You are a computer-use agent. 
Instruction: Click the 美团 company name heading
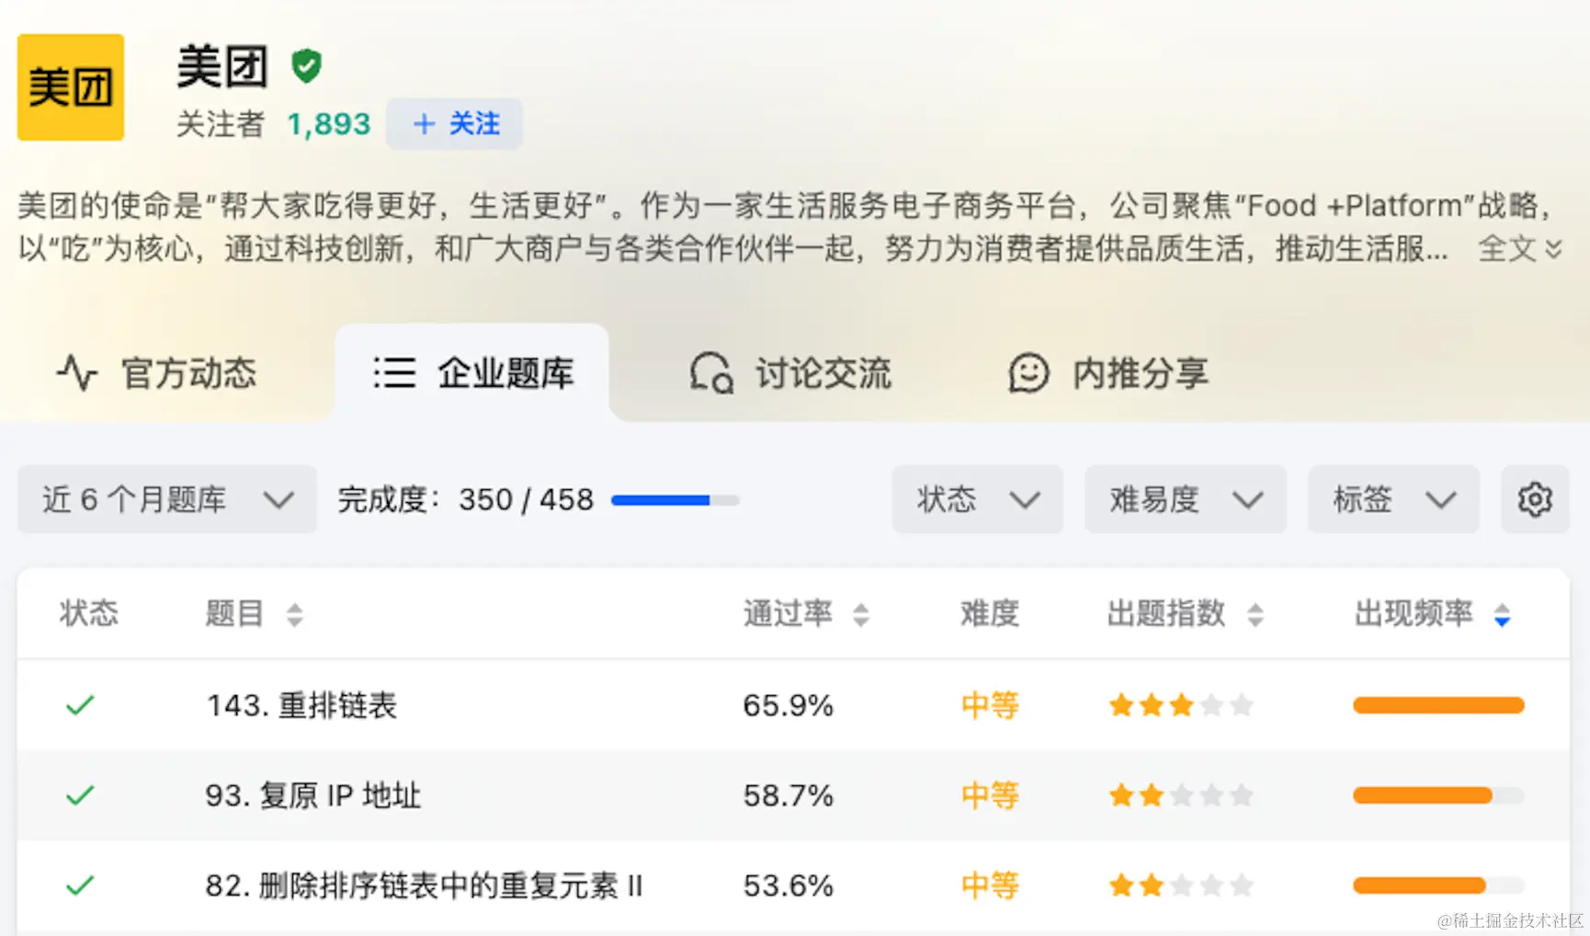point(222,67)
